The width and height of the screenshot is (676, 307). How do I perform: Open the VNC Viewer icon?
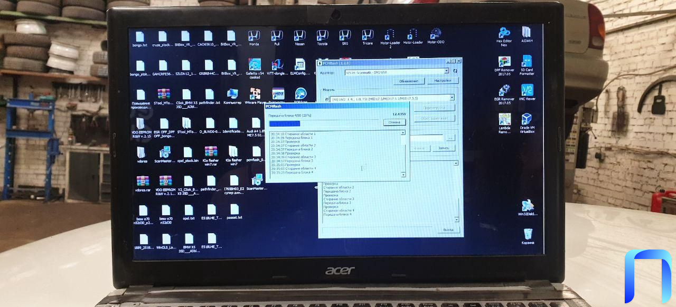tap(527, 92)
